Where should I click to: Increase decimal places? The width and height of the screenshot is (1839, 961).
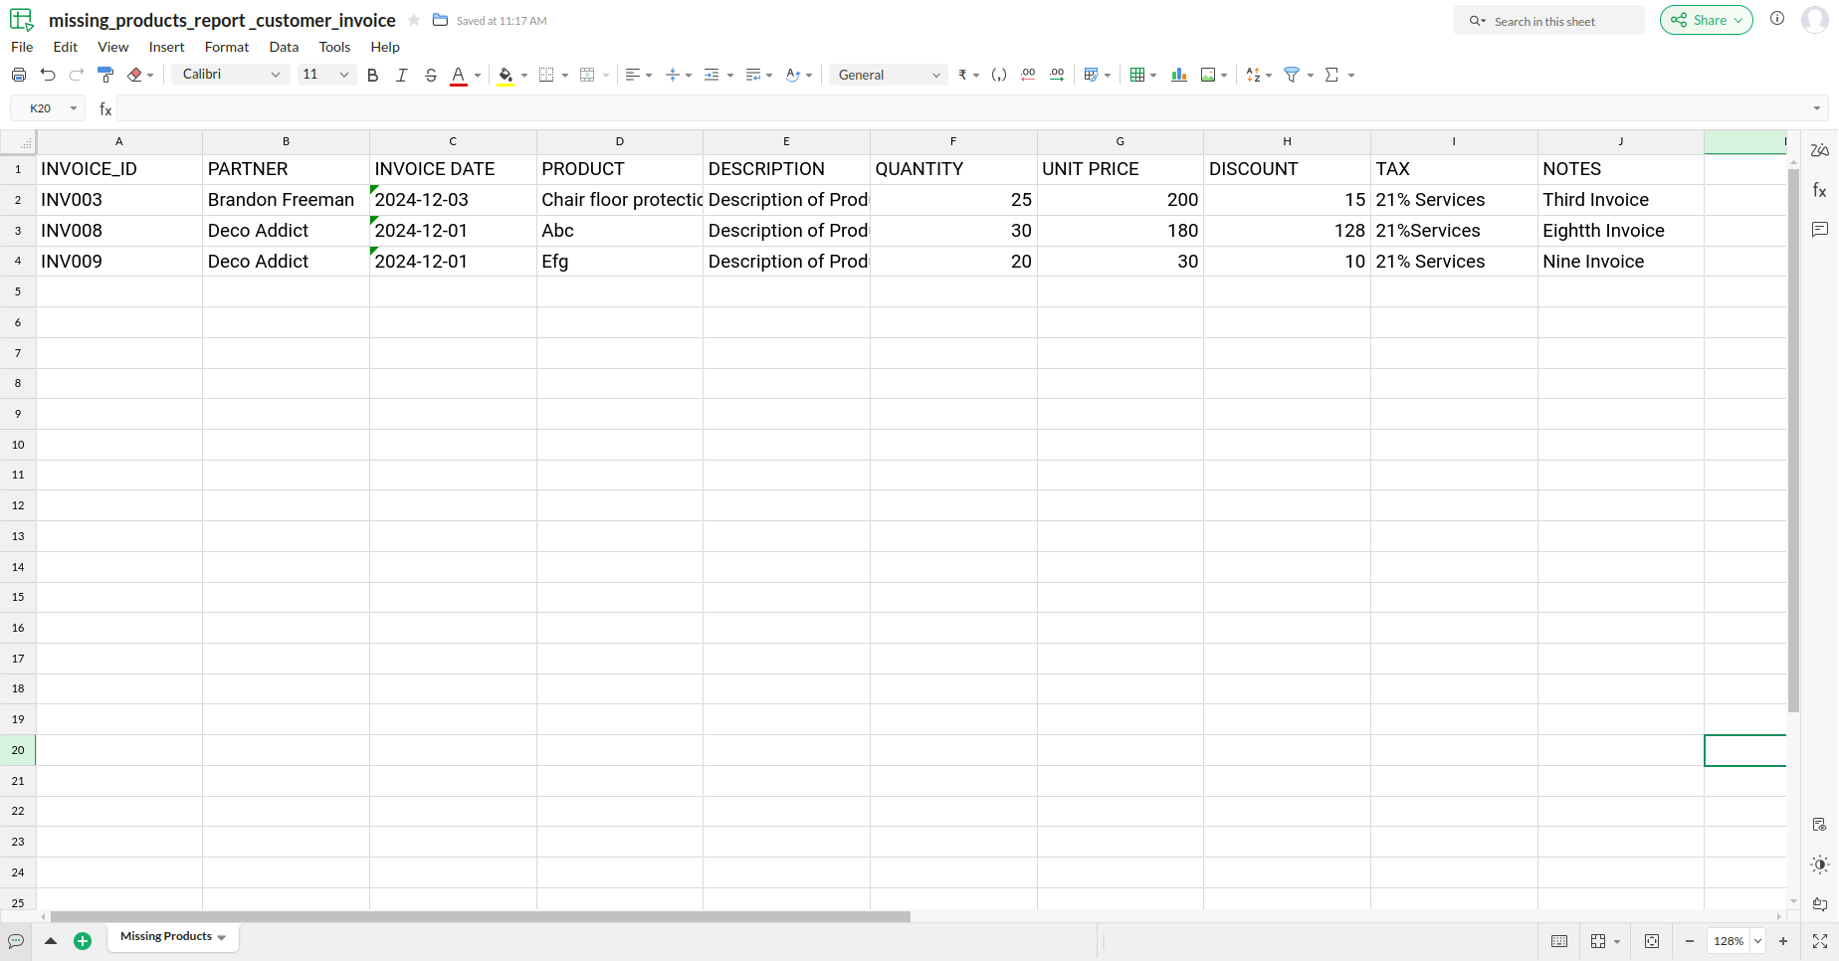click(1057, 75)
